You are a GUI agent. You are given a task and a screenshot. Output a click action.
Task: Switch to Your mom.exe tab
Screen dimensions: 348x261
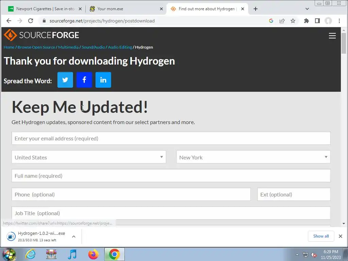[126, 9]
